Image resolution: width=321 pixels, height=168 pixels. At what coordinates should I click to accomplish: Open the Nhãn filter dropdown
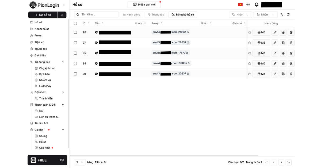pyautogui.click(x=240, y=15)
